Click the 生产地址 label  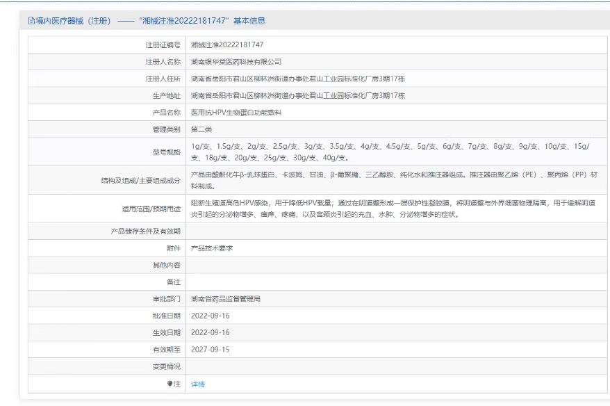pos(167,96)
